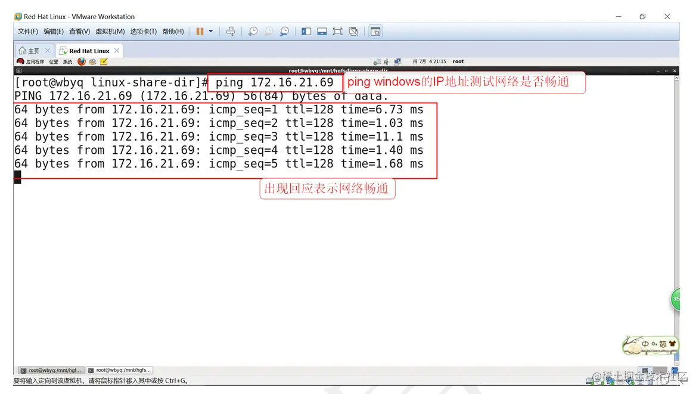Open the 位置 places menu
This screenshot has width=699, height=394.
pyautogui.click(x=54, y=61)
